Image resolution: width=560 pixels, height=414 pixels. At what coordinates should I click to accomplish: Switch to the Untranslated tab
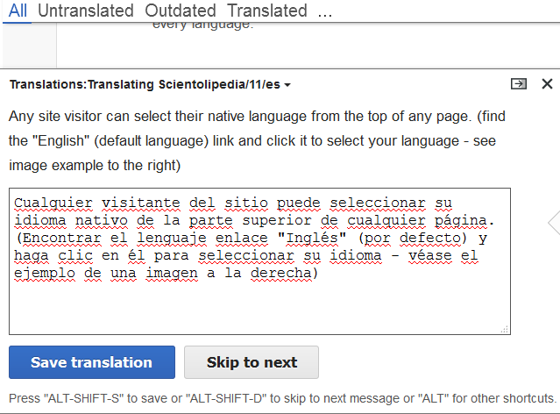coord(86,11)
